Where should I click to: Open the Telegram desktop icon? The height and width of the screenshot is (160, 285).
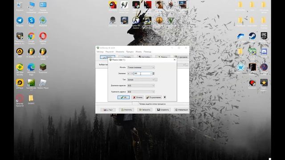pos(20,21)
